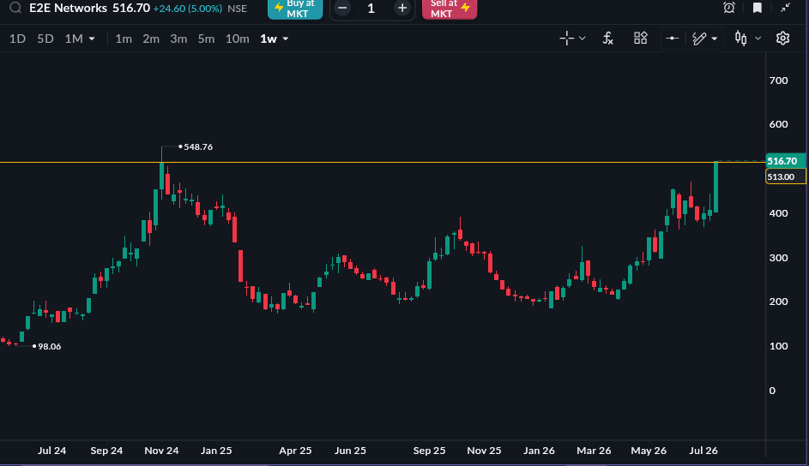Open the chart layout grid icon
Viewport: 809px width, 466px height.
[640, 38]
